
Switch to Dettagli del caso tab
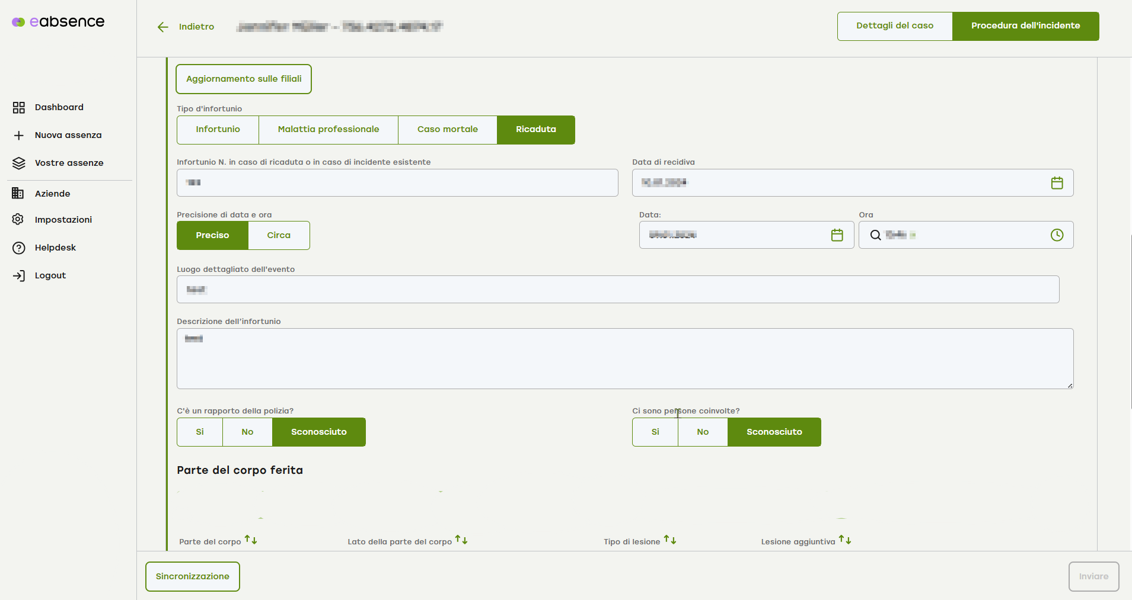[x=895, y=26]
